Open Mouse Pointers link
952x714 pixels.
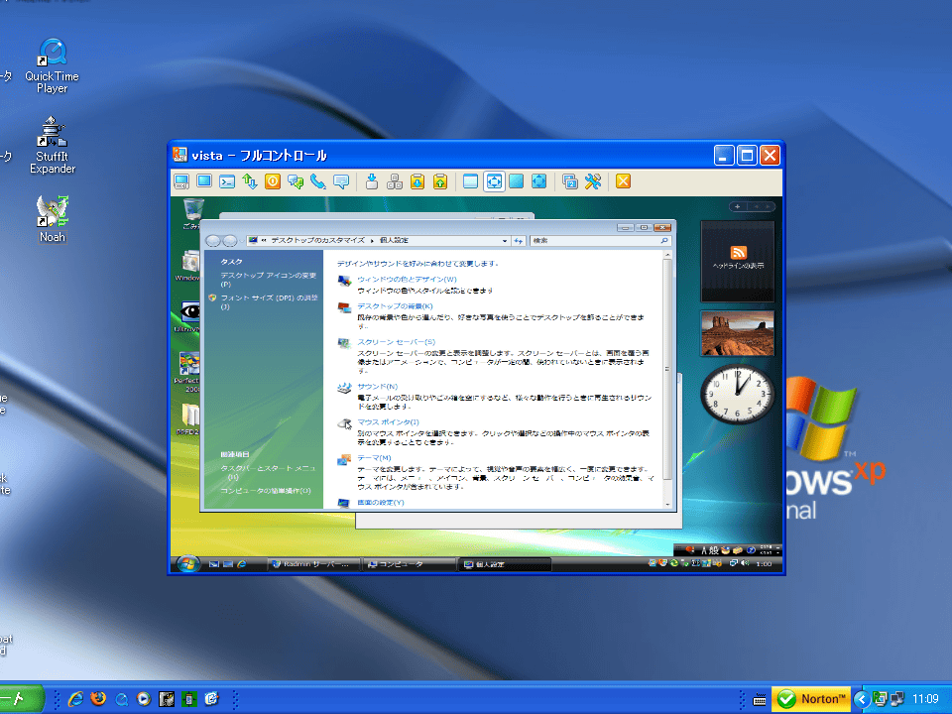(388, 422)
